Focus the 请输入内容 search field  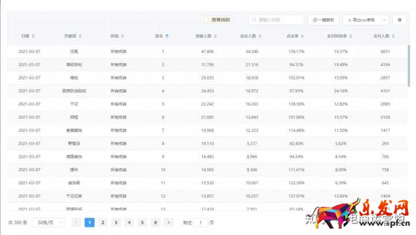pyautogui.click(x=276, y=20)
